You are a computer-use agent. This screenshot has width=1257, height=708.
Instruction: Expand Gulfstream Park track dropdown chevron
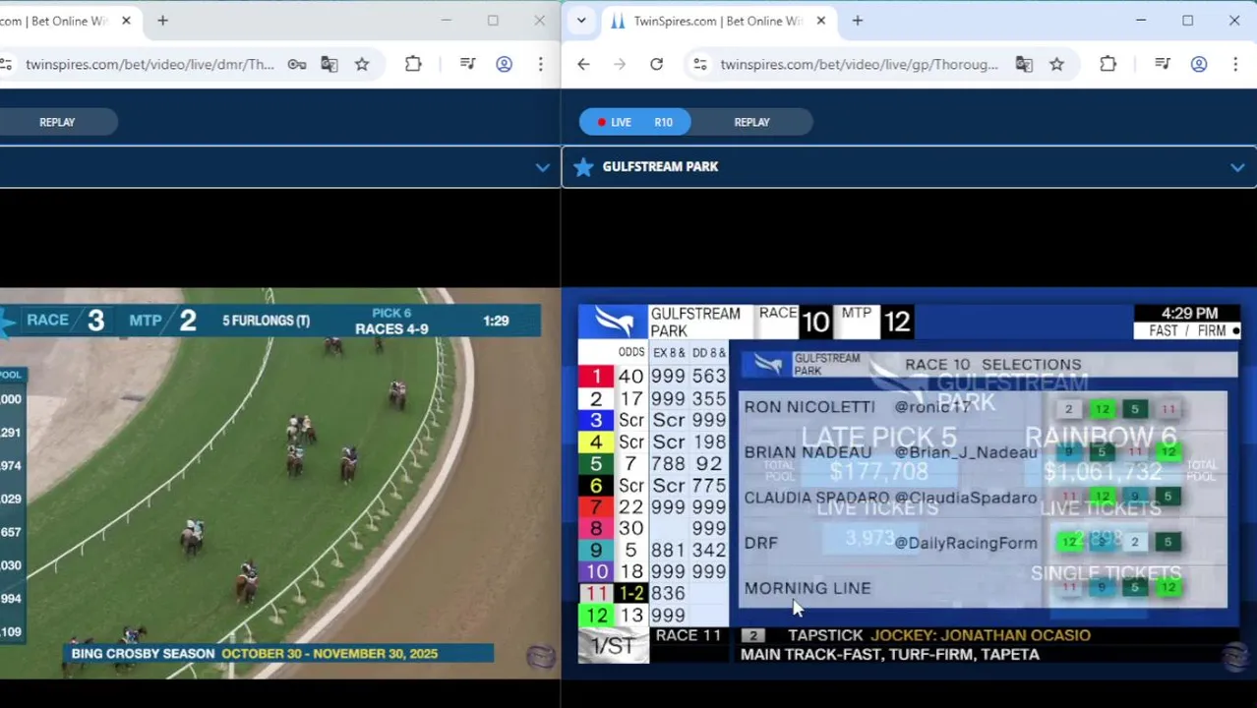[1237, 167]
